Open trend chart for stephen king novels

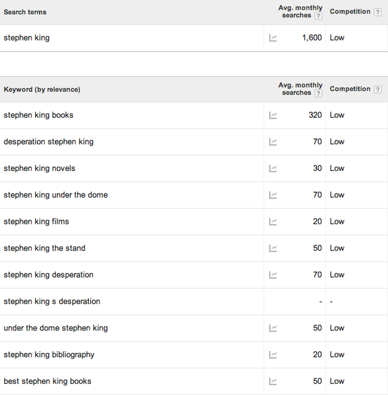pyautogui.click(x=273, y=168)
